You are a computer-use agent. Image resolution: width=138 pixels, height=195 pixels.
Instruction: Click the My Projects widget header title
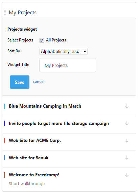tap(23, 13)
